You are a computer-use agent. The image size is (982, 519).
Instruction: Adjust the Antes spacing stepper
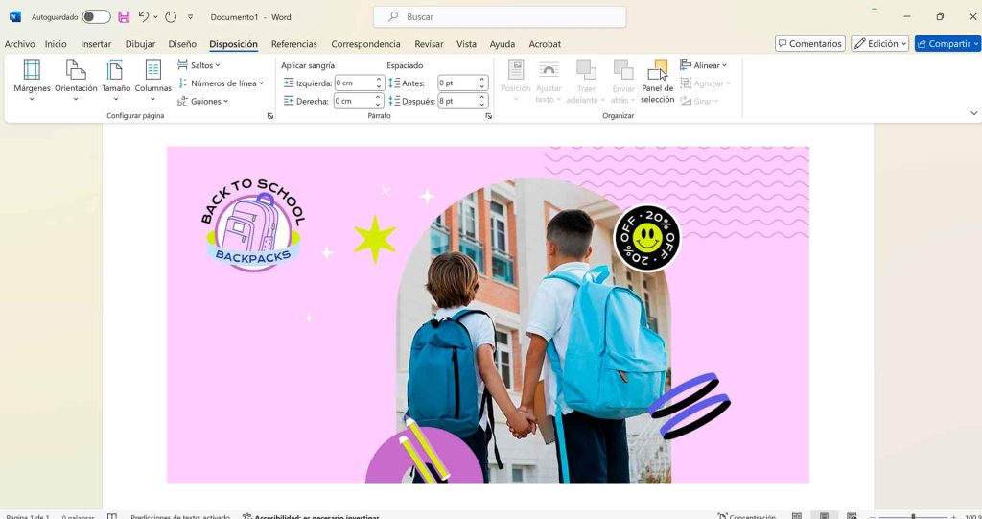[483, 83]
